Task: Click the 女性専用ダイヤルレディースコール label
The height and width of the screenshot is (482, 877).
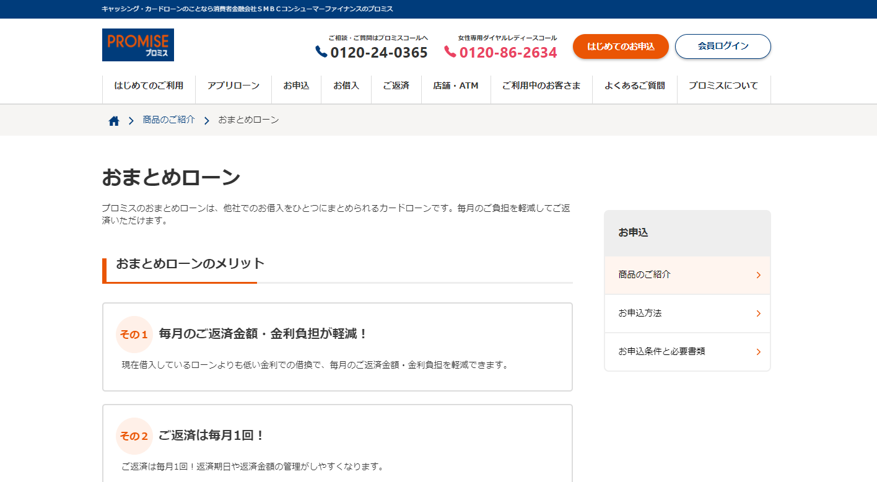Action: point(507,38)
